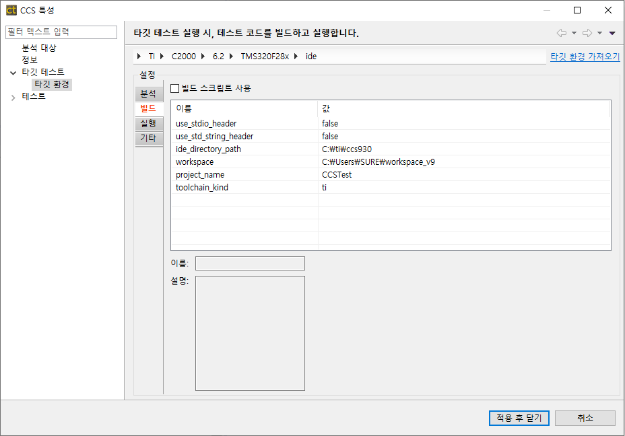Viewport: 625px width, 436px height.
Task: Click false value of use_std_string_header
Action: click(330, 136)
